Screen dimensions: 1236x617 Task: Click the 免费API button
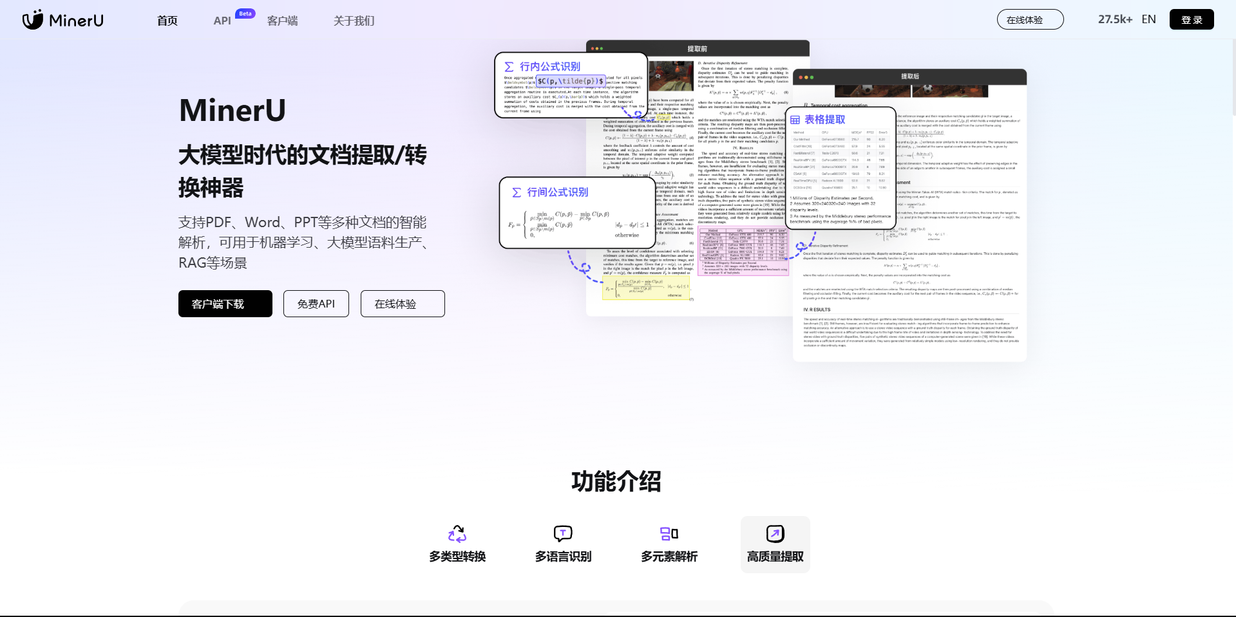316,304
